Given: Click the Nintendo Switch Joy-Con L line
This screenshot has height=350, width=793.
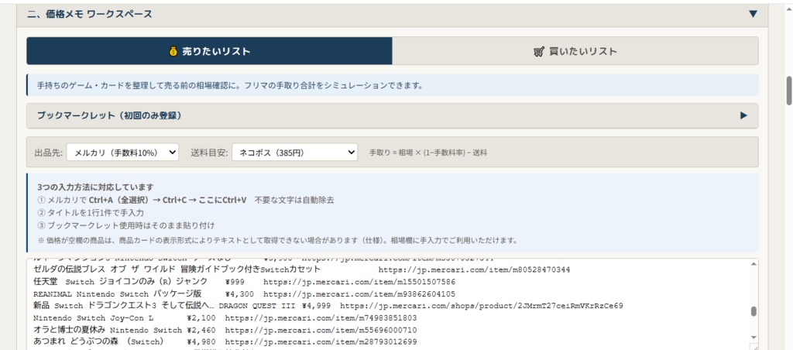Looking at the screenshot, I should pyautogui.click(x=225, y=318).
